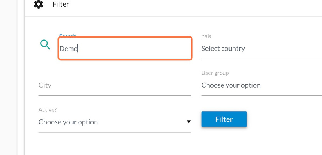322x155 pixels.
Task: Click the blue Filter button
Action: (224, 119)
